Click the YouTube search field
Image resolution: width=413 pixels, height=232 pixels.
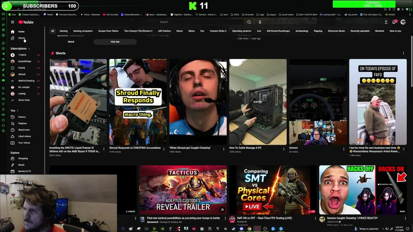[201, 22]
